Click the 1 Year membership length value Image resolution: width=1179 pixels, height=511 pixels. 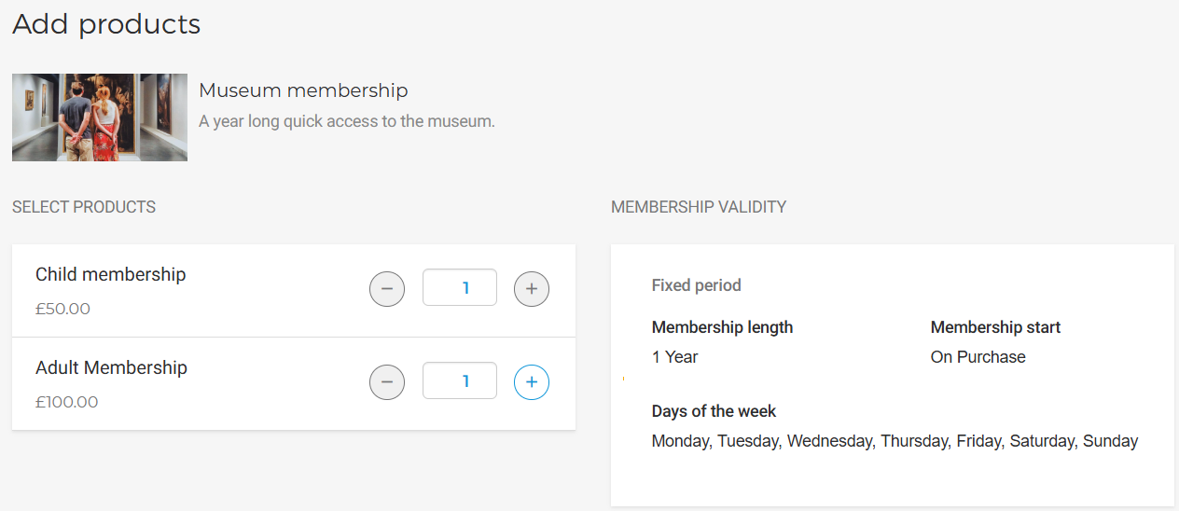click(x=674, y=357)
